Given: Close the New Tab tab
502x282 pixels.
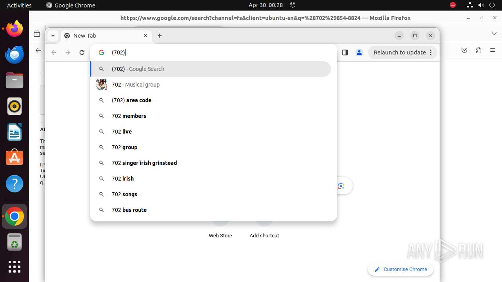Looking at the screenshot, I should click(x=146, y=36).
